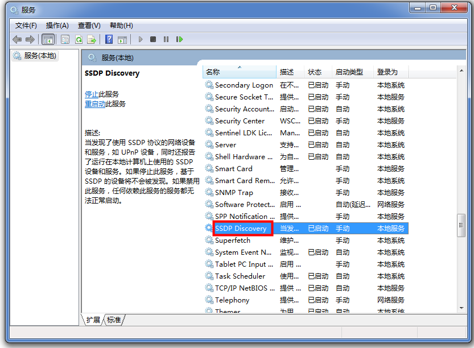This screenshot has width=474, height=348.
Task: Click the scrollbar down arrow
Action: click(461, 308)
